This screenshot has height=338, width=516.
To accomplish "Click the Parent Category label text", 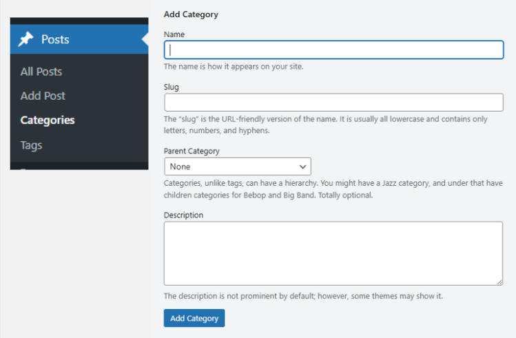I will [x=192, y=151].
